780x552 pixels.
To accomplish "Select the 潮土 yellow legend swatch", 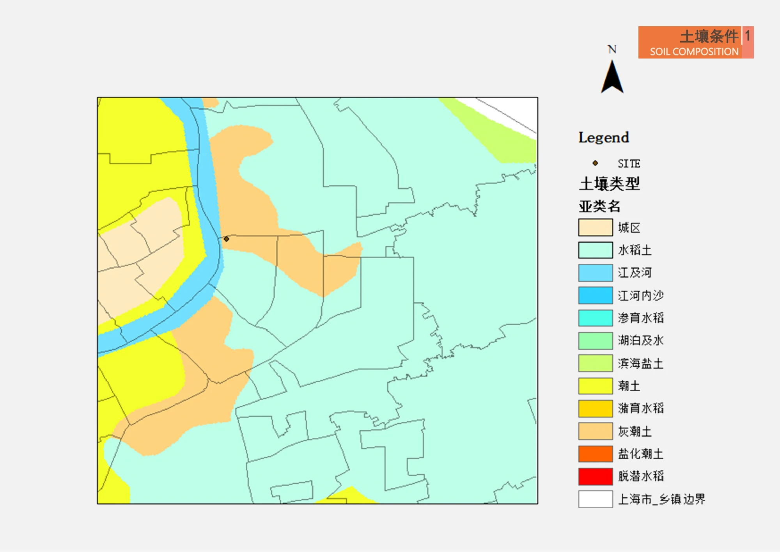I will (x=596, y=386).
